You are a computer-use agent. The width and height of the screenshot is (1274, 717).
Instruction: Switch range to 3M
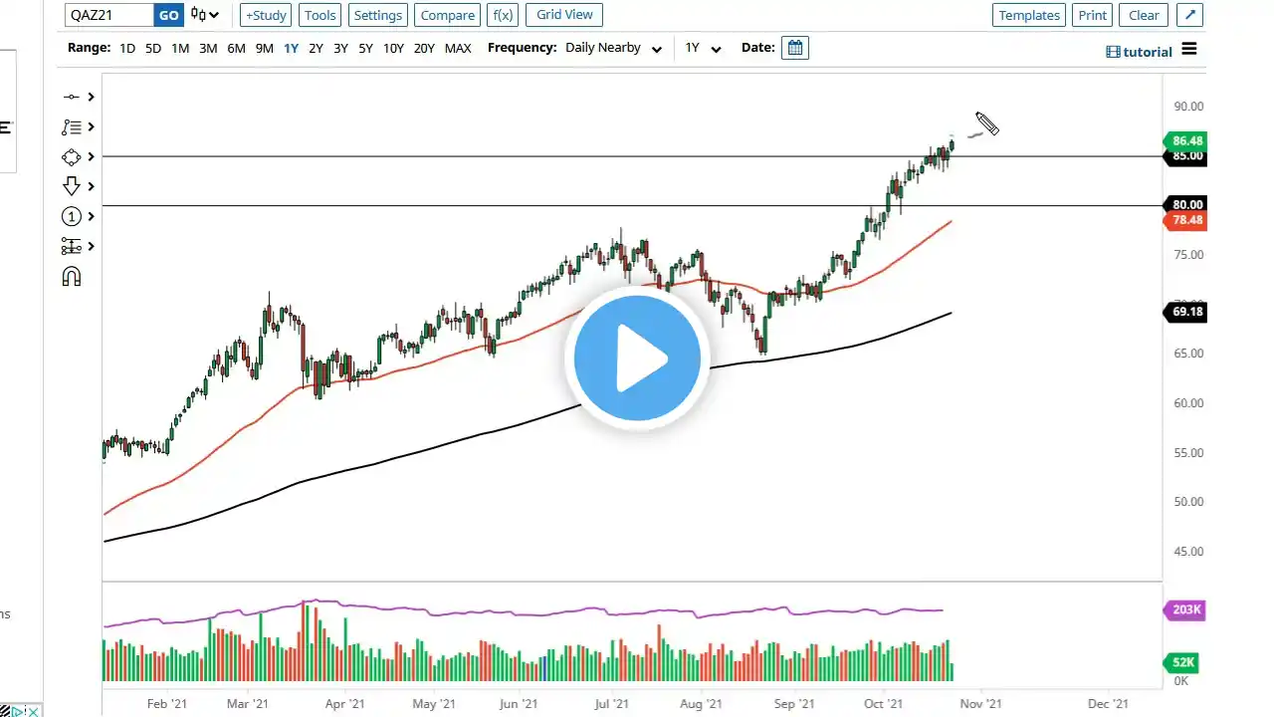(x=208, y=48)
